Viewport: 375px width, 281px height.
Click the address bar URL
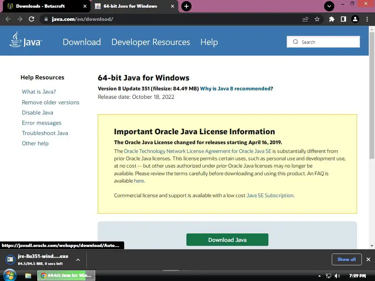click(82, 19)
